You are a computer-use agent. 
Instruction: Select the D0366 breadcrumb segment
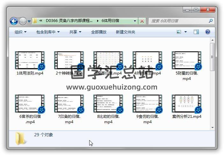[x=69, y=21]
